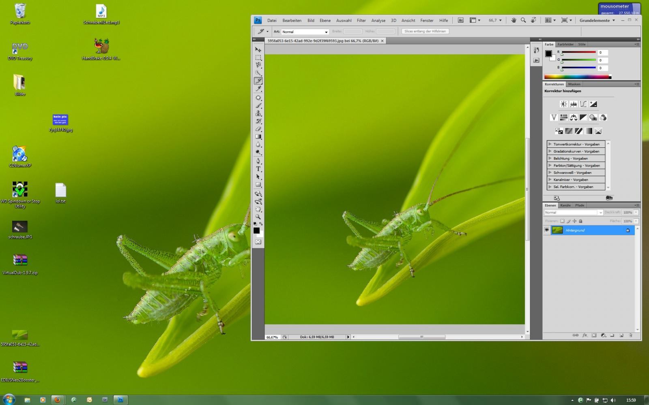
Task: Toggle lock transparent pixels in Ebenen panel
Action: pos(562,221)
